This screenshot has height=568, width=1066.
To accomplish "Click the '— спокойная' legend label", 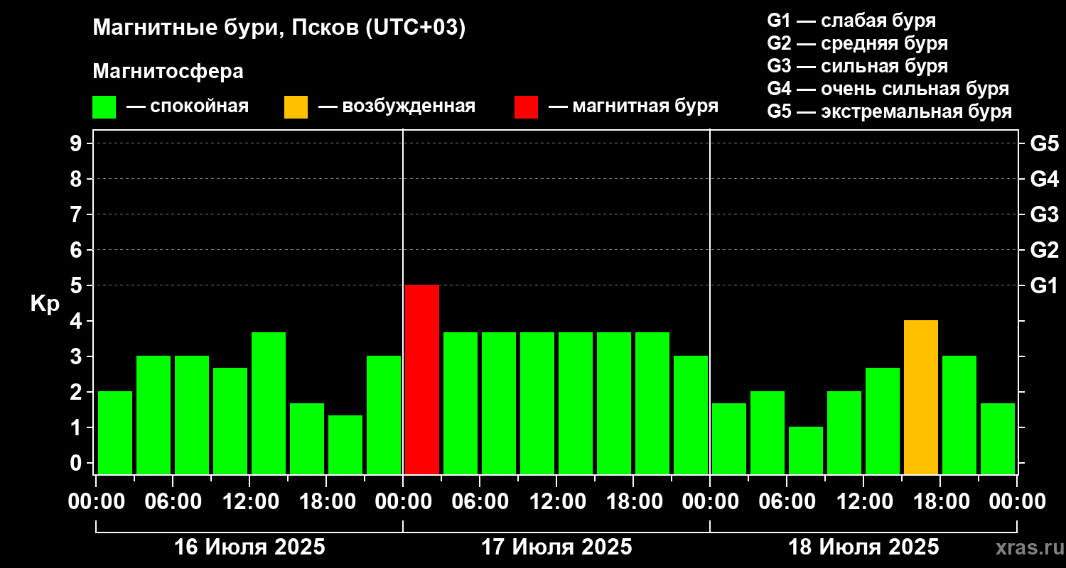I will tap(188, 106).
